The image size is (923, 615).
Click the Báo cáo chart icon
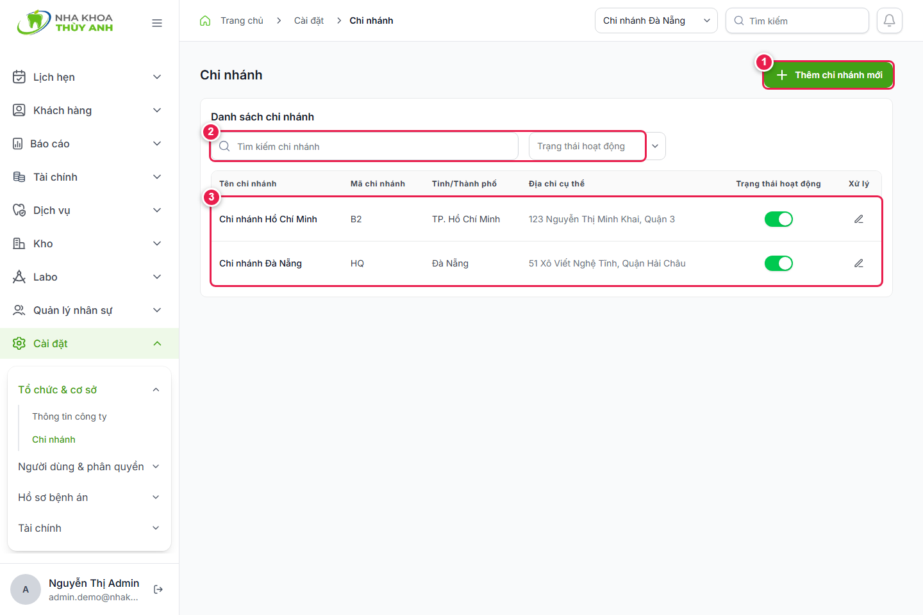tap(18, 143)
